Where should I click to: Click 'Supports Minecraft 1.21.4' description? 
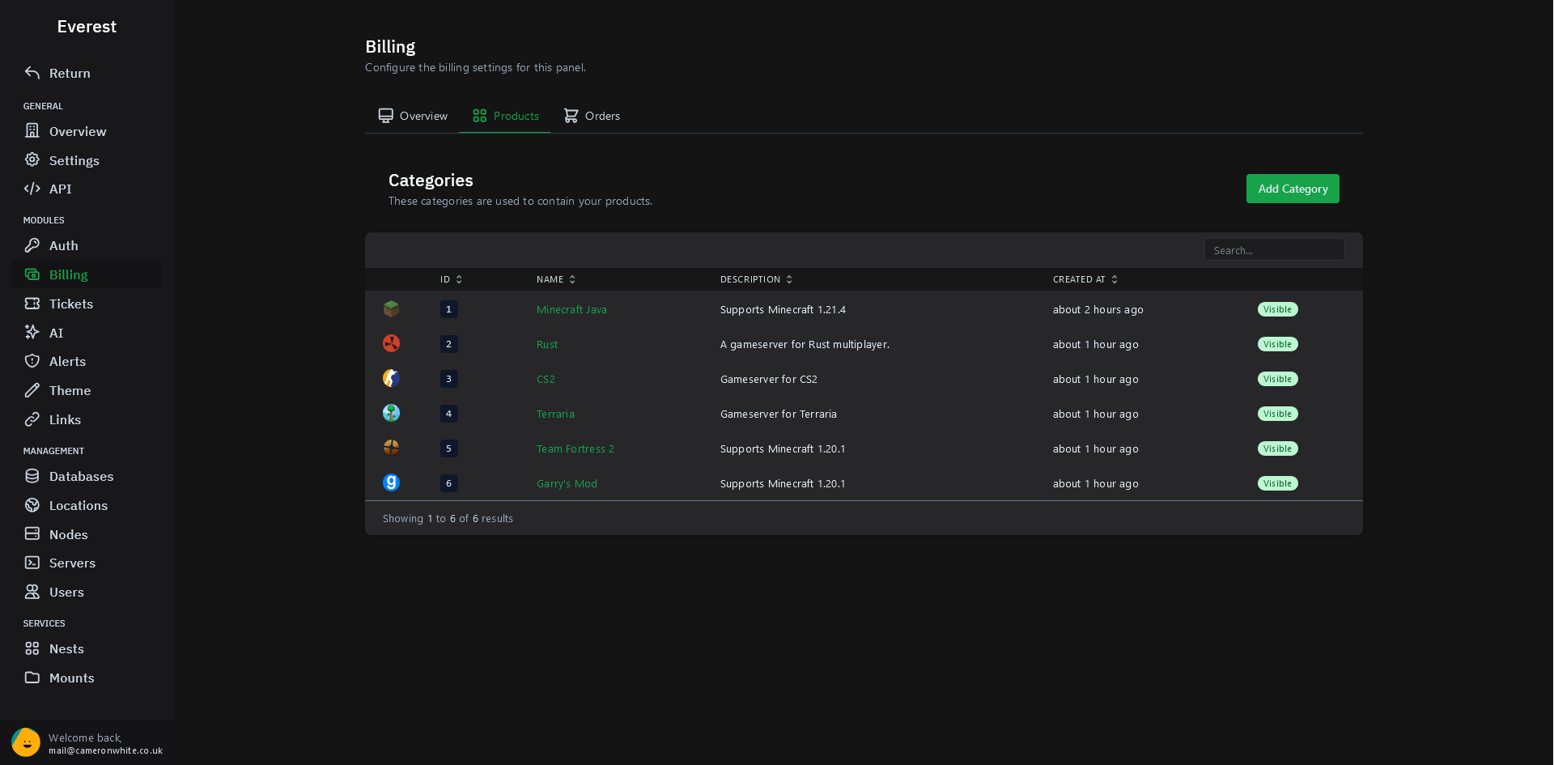pyautogui.click(x=783, y=309)
